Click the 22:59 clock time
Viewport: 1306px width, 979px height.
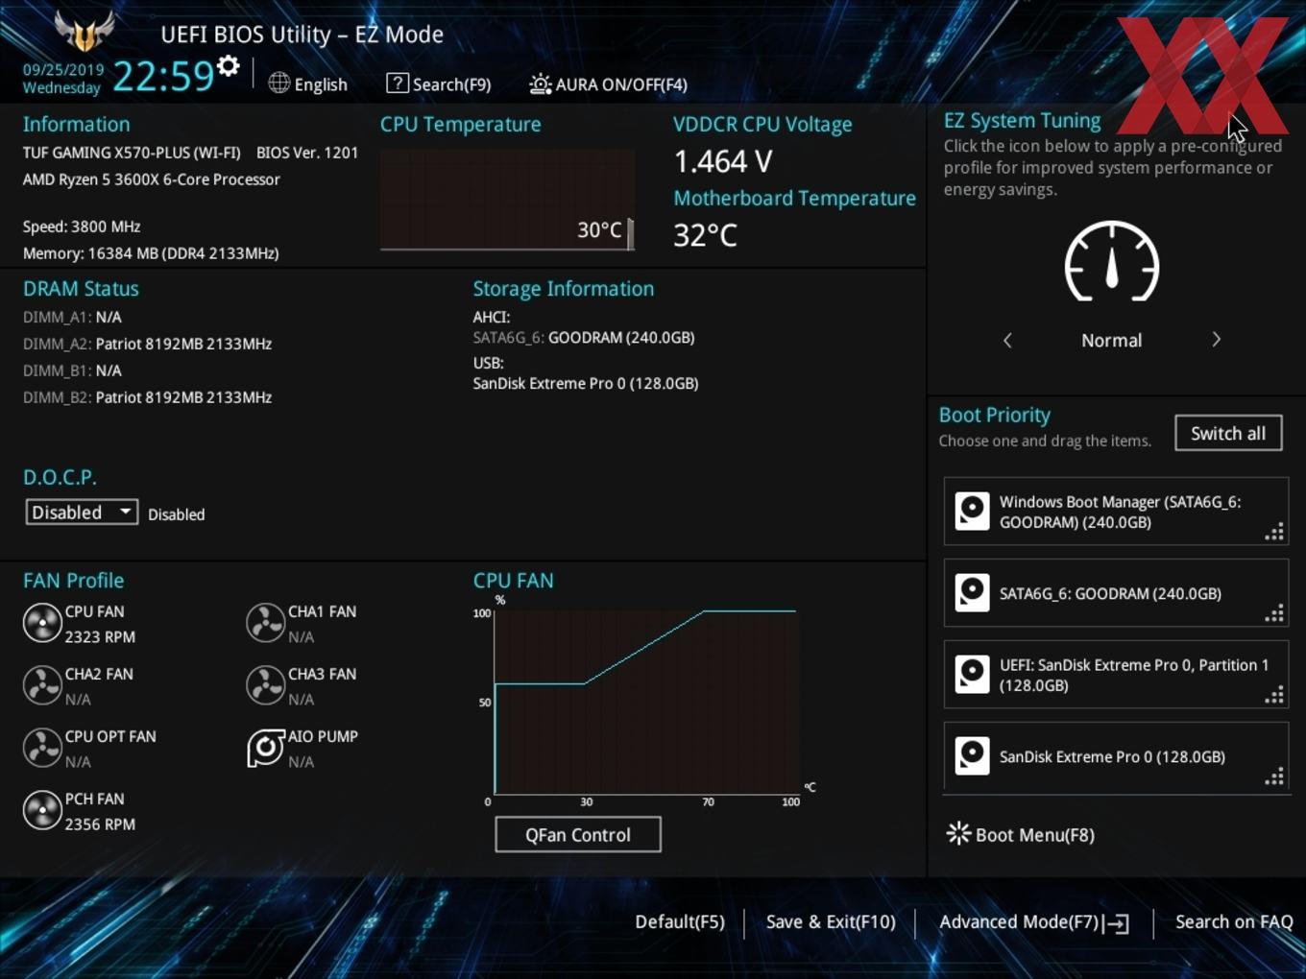click(x=163, y=76)
